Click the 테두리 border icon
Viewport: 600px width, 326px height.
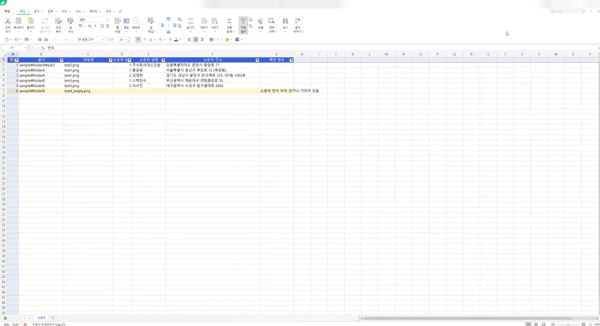coord(136,21)
